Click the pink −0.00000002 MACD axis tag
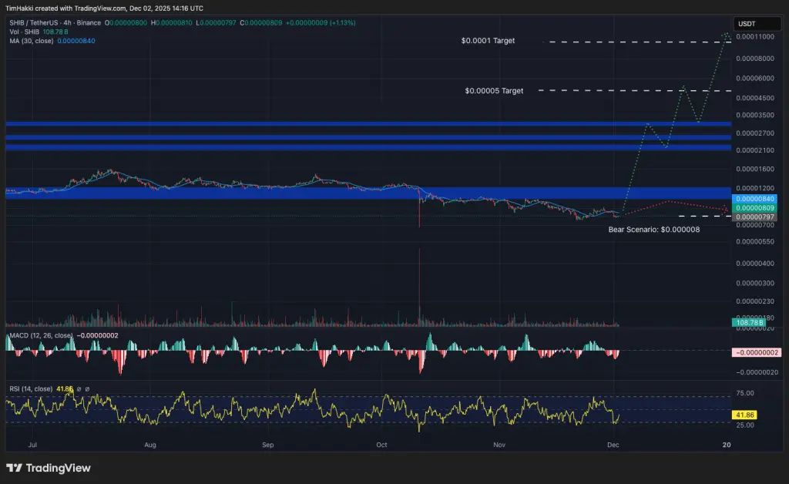 pyautogui.click(x=757, y=353)
